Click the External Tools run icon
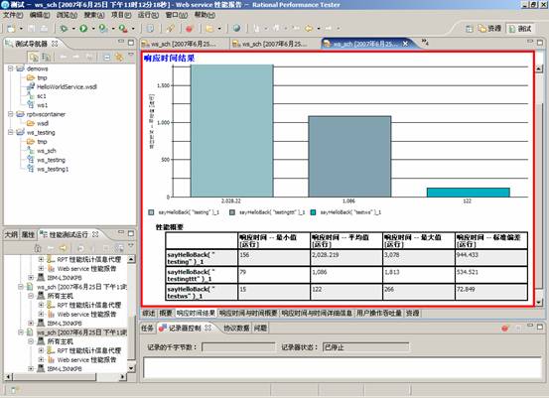Viewport: 549px width, 398px height. click(123, 29)
